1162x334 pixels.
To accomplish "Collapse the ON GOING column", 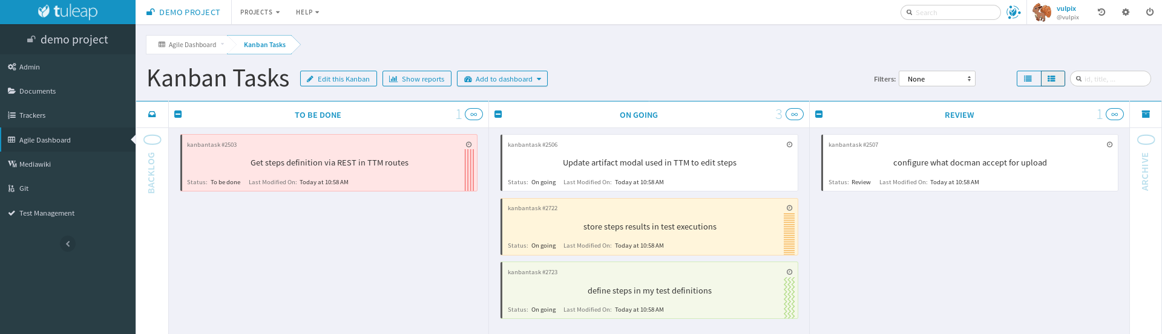I will pyautogui.click(x=498, y=114).
